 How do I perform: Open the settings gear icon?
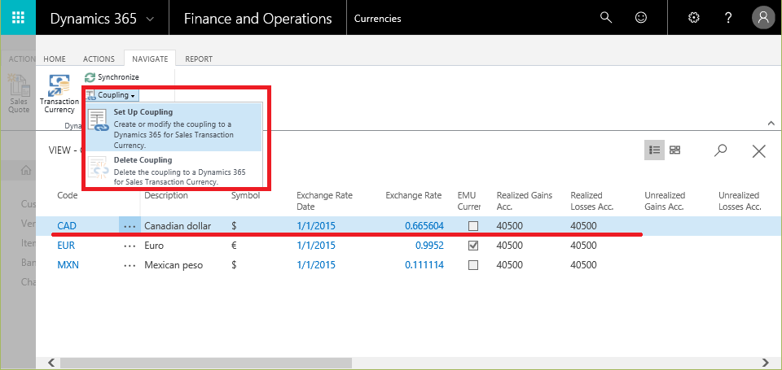pos(693,18)
